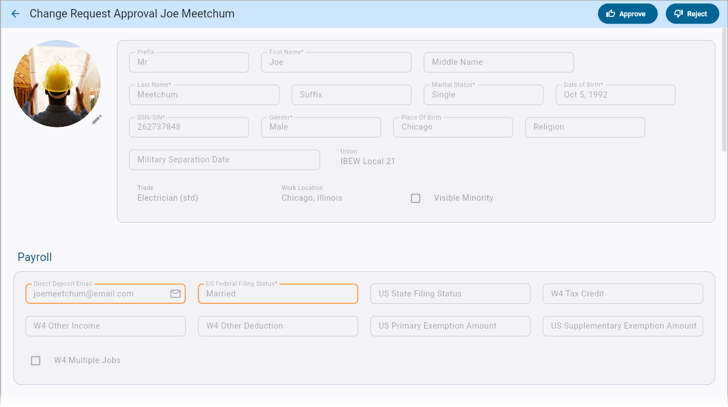
Task: Expand the US Federal Filing Status field
Action: pos(278,294)
